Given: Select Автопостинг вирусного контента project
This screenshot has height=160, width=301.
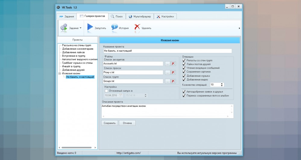Looking at the screenshot, I should [x=80, y=60].
